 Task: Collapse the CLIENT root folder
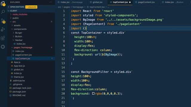(9, 11)
